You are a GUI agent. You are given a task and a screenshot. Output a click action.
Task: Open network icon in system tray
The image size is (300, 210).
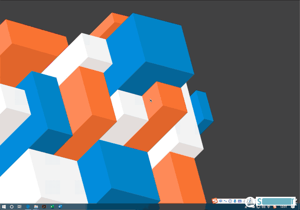259,207
